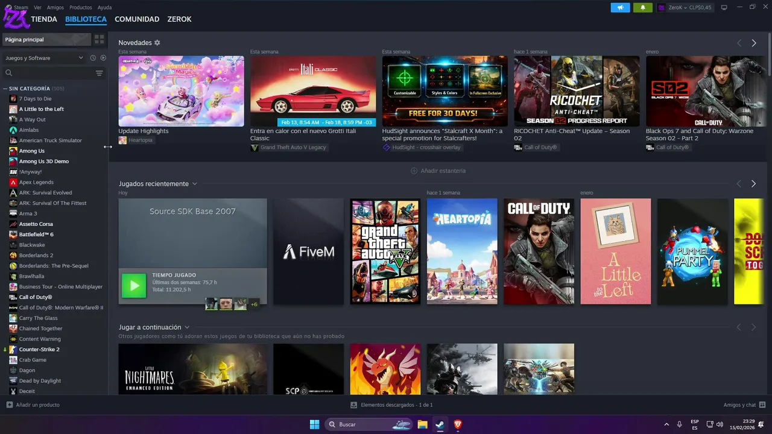772x434 pixels.
Task: Select Apex Legends in the list
Action: coord(36,182)
